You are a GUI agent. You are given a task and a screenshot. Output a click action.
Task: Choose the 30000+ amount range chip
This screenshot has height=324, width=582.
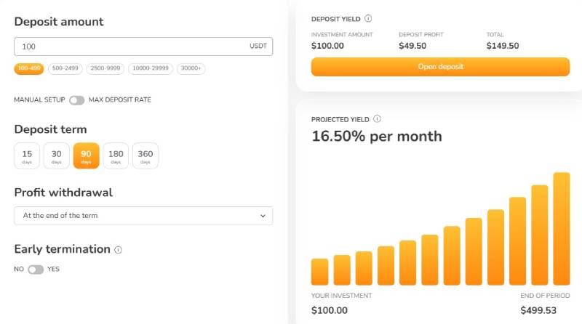(191, 68)
